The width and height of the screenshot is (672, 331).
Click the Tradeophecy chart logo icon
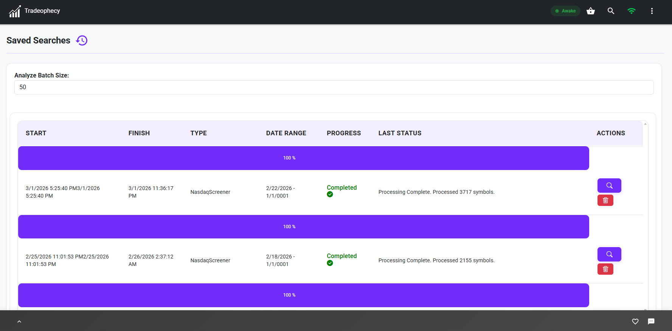point(14,11)
